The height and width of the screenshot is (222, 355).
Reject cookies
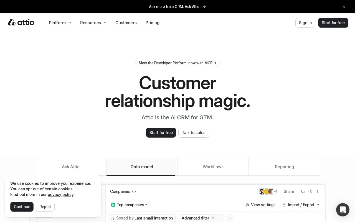pyautogui.click(x=45, y=207)
